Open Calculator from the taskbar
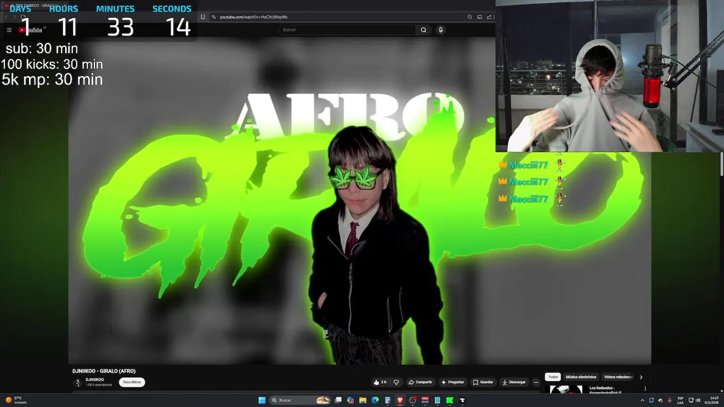 (387, 400)
